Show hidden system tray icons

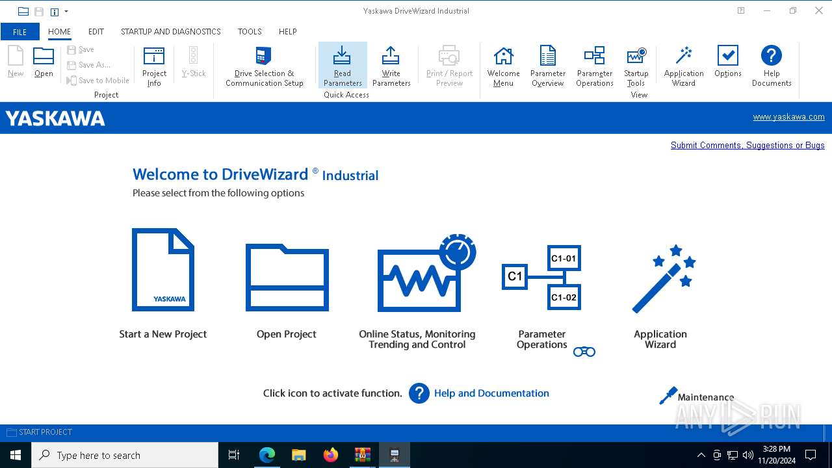[701, 455]
